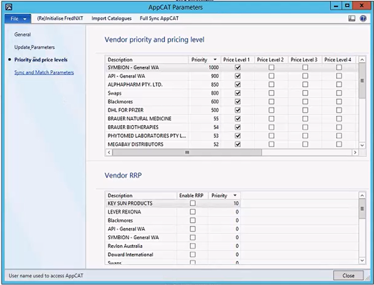Click the Close button
374x285 pixels.
348,276
